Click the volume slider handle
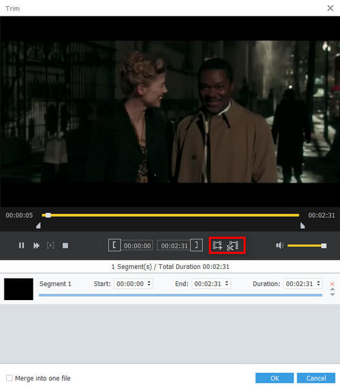Viewport: 340px width, 392px height. (x=324, y=246)
